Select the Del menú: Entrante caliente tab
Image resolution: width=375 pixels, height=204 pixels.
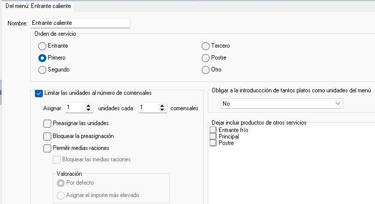(x=38, y=6)
